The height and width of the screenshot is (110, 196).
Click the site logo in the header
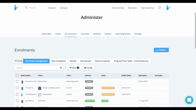point(16,8)
